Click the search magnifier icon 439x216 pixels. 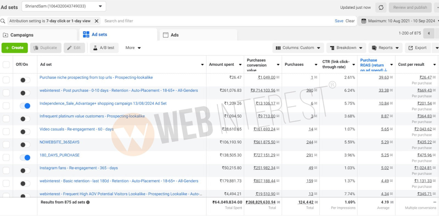click(3, 21)
